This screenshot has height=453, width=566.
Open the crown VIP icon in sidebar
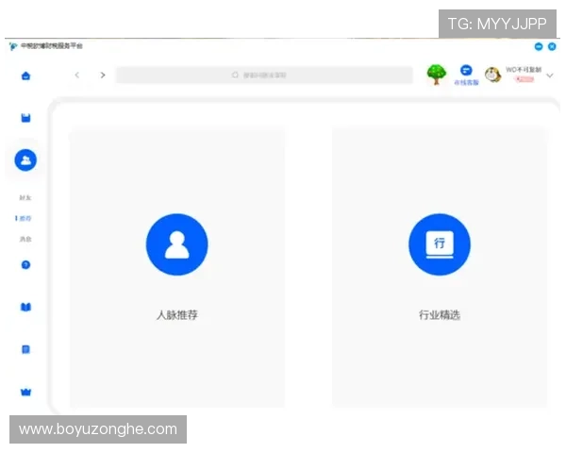point(25,392)
